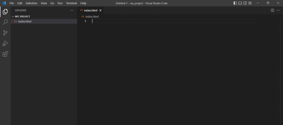The image size is (283, 125).
Task: Open the Terminal menu
Action: pos(71,3)
